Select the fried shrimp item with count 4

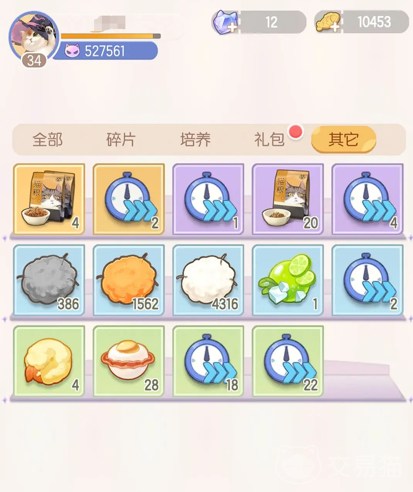click(49, 361)
